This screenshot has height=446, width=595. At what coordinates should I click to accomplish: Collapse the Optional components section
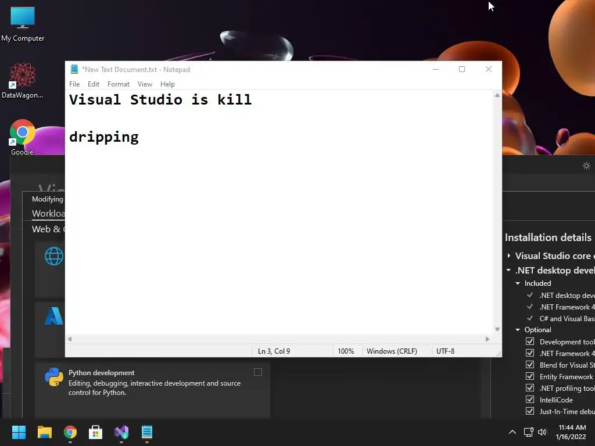coord(518,330)
